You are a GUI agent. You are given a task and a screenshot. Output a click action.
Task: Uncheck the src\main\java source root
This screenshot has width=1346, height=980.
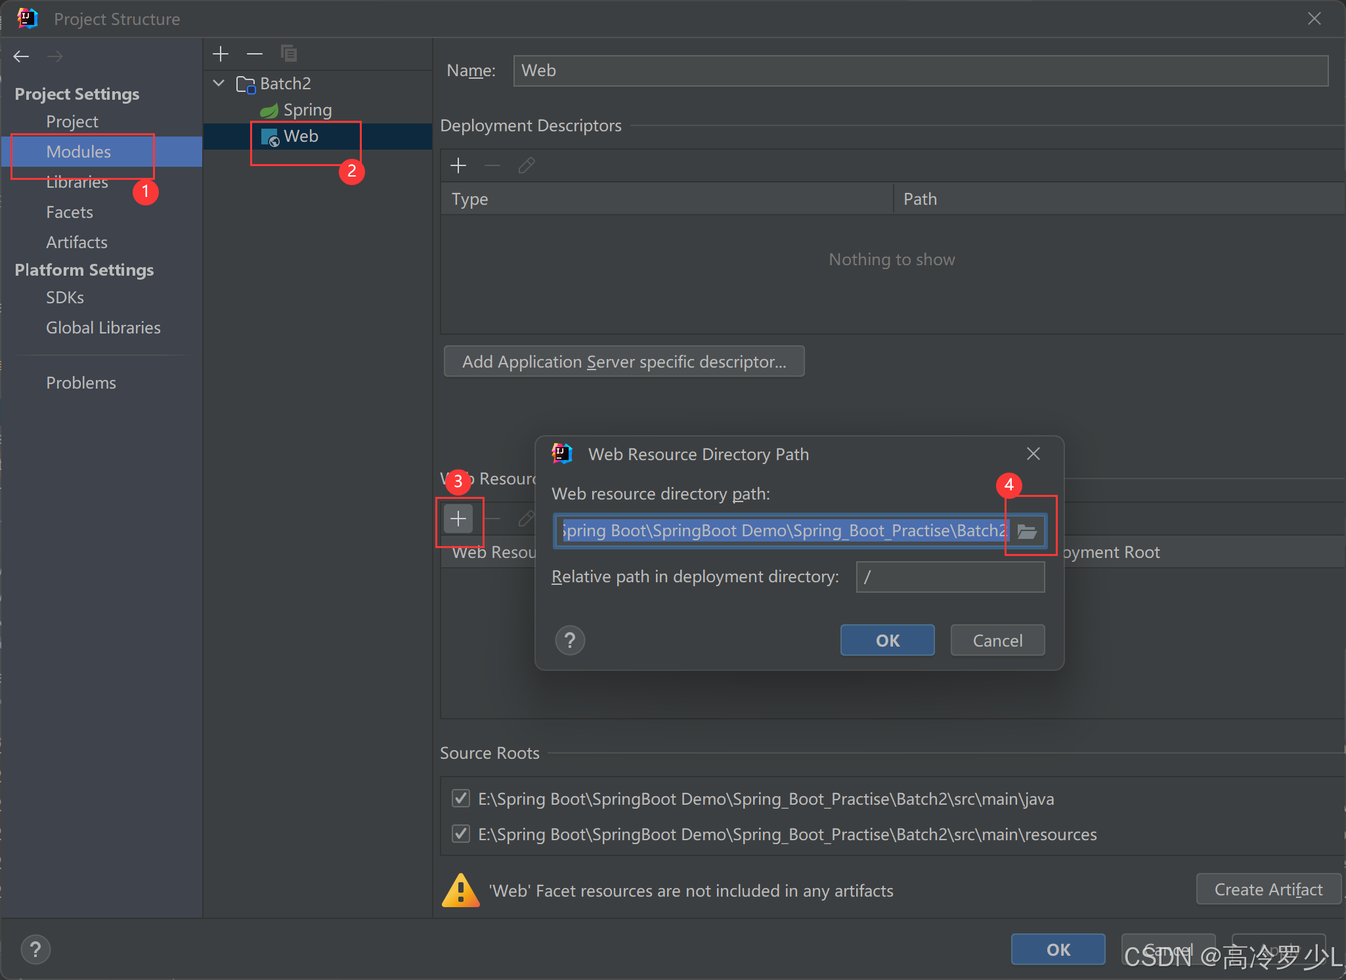click(461, 799)
